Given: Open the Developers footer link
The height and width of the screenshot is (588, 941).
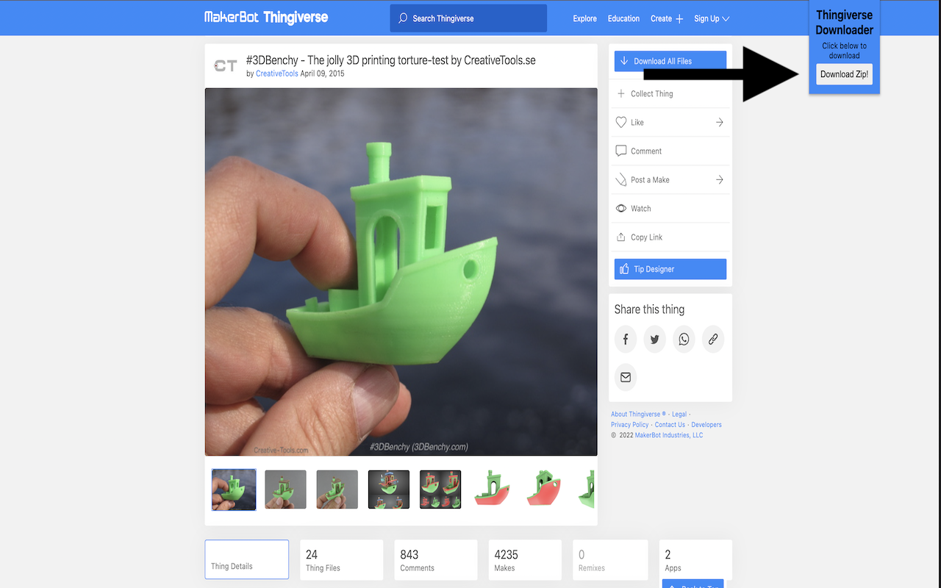Looking at the screenshot, I should pyautogui.click(x=706, y=424).
